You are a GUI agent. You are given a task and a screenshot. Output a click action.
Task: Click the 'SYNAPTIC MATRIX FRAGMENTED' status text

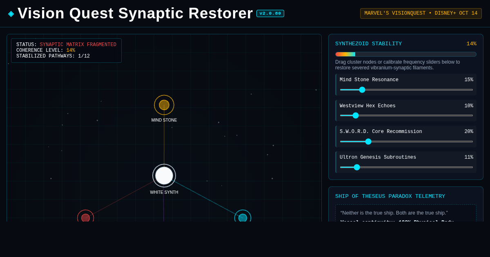coord(78,45)
